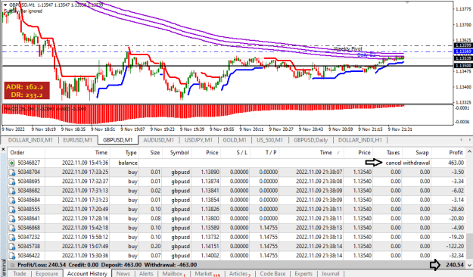Open the Journal terminal tab
This screenshot has height=277, width=473.
pos(330,273)
